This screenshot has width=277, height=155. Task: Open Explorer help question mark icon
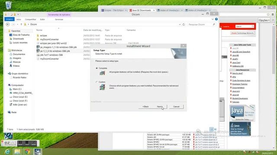coord(216,19)
